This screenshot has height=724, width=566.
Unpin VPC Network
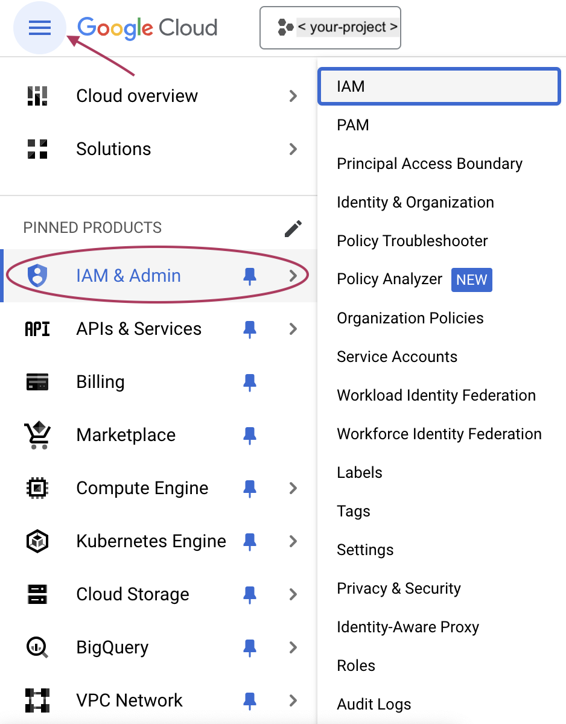[249, 701]
